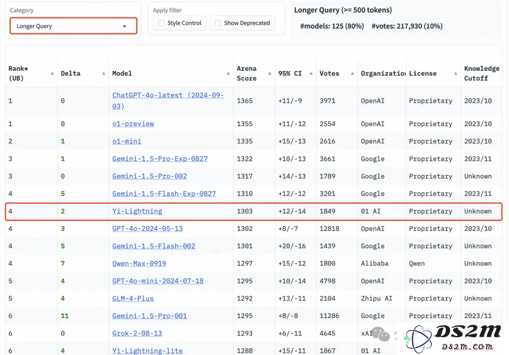Select the Zhipu AI organization cell

click(x=377, y=299)
